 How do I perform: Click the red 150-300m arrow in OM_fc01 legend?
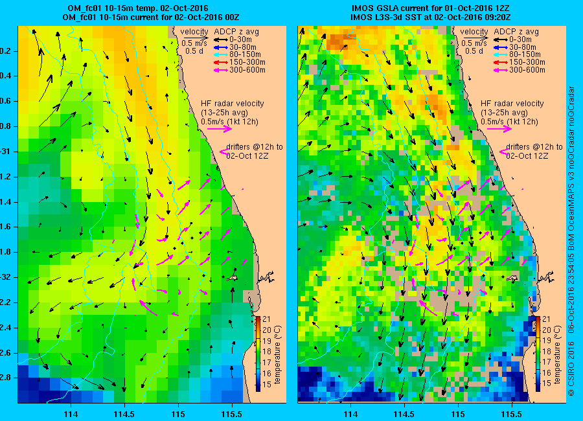point(220,62)
